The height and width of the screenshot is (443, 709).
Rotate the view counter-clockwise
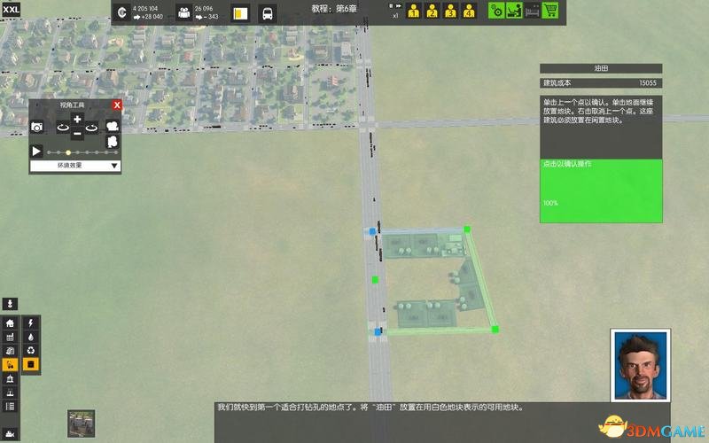(x=63, y=128)
